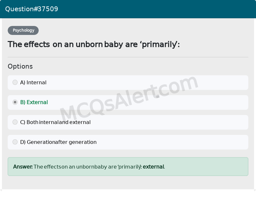Click the question heading about unborn baby
The width and height of the screenshot is (256, 199).
[x=94, y=44]
